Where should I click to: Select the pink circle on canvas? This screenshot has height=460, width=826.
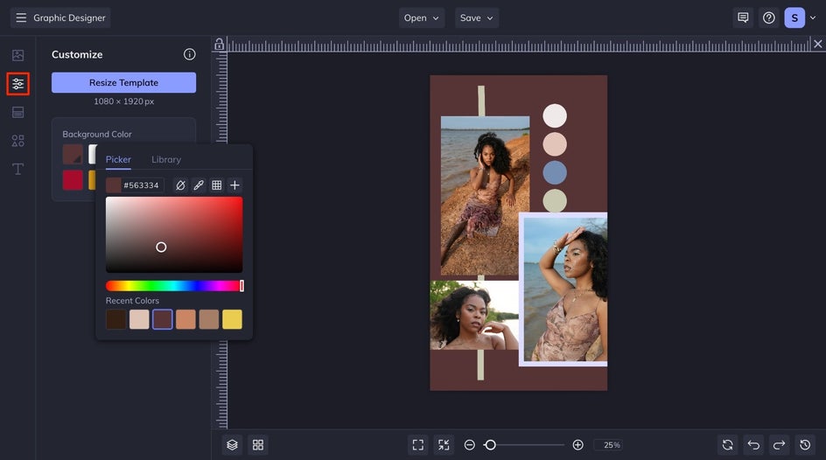[555, 144]
